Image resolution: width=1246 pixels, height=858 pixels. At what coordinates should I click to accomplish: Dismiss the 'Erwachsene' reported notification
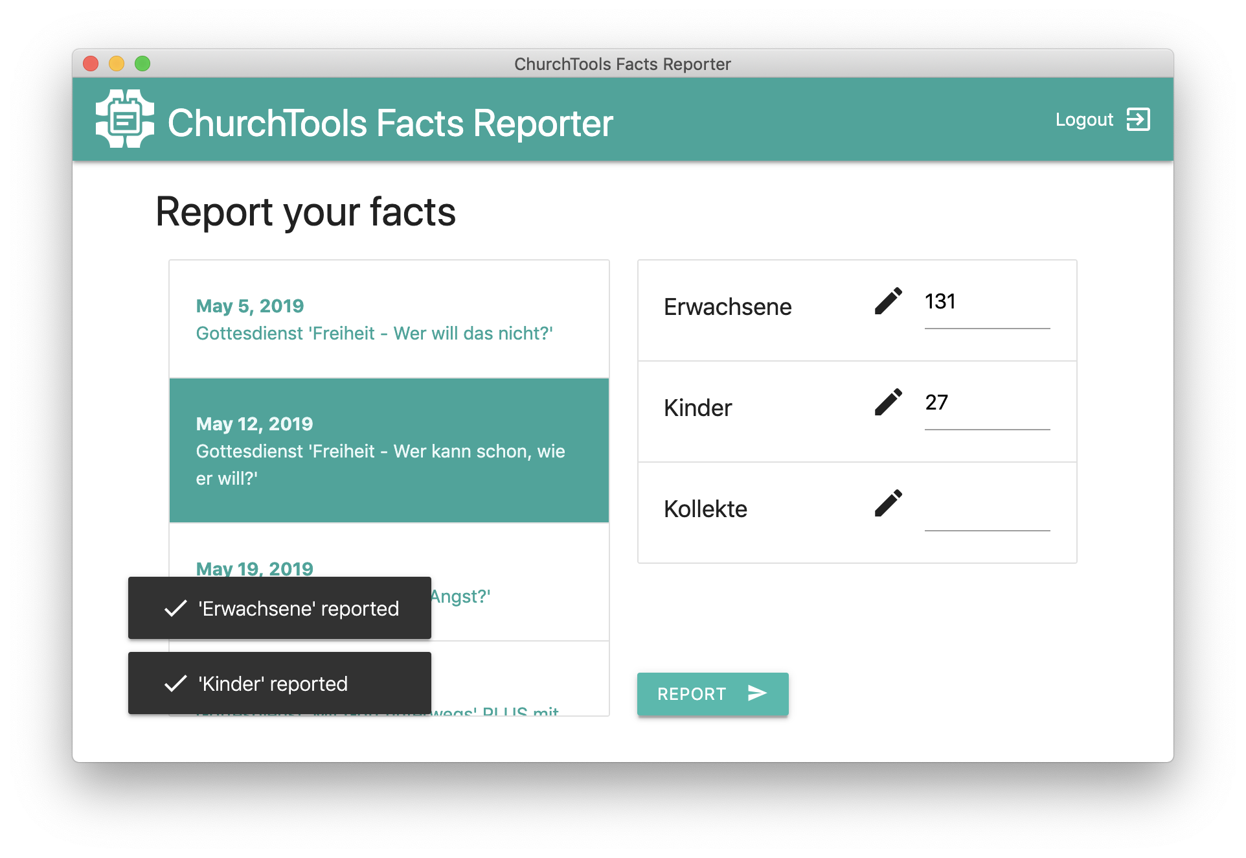pos(298,609)
